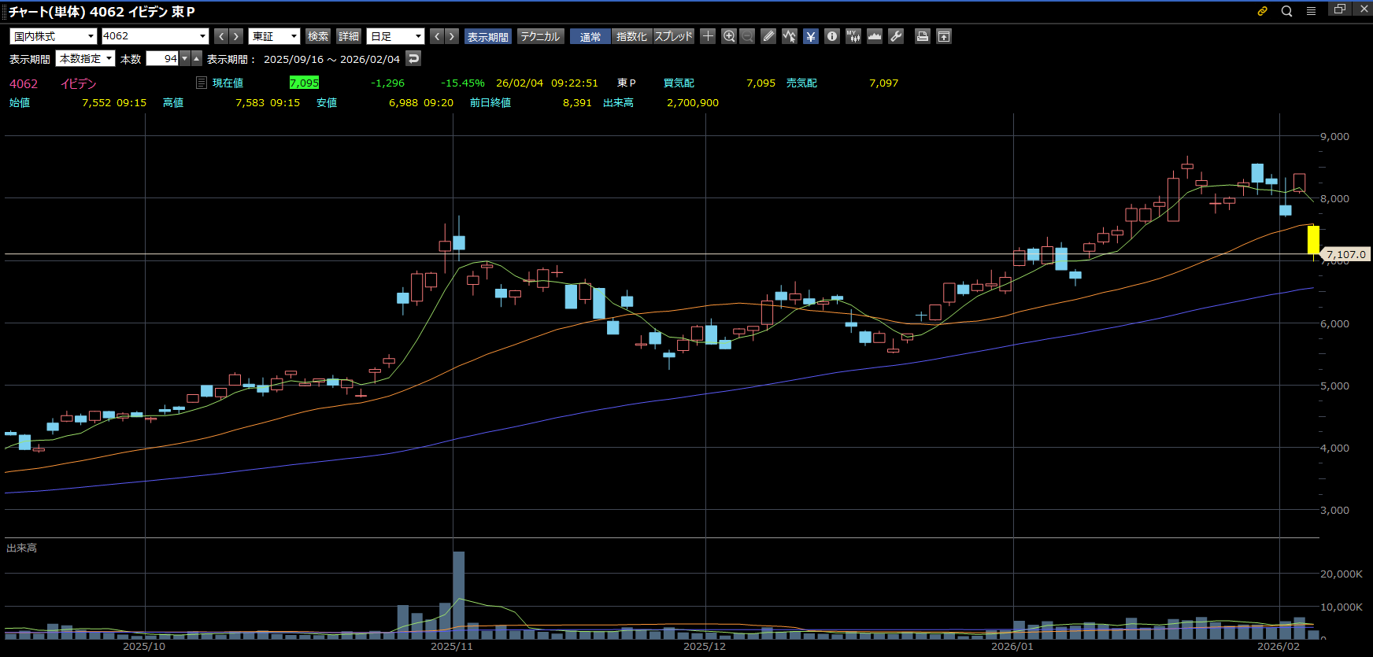Open the 国内株式 asset type dropdown

click(54, 36)
